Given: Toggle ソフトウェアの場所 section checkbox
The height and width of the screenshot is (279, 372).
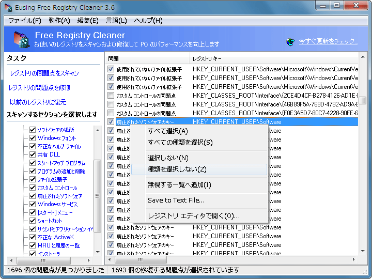Looking at the screenshot, I should [x=33, y=130].
